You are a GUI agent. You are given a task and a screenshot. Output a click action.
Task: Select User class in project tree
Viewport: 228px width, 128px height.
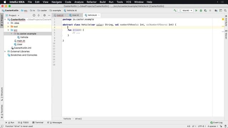[20, 44]
